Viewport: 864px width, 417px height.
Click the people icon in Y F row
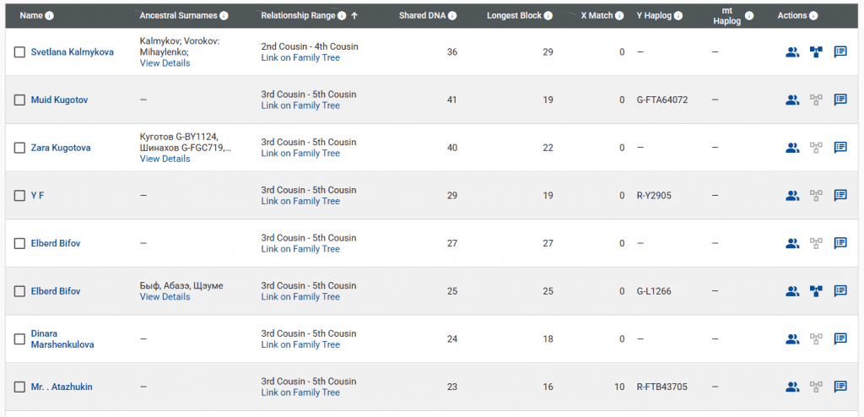791,195
